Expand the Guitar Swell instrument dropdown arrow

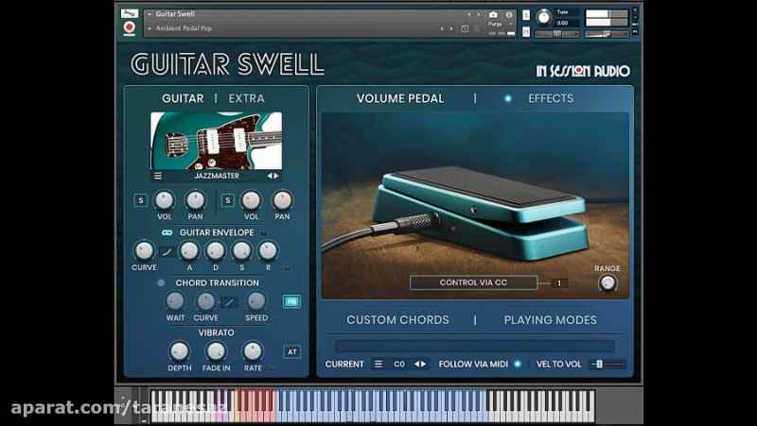tap(149, 15)
